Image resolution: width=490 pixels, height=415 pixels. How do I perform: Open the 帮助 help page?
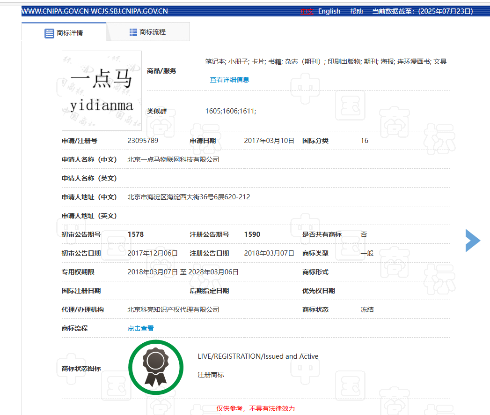click(356, 11)
